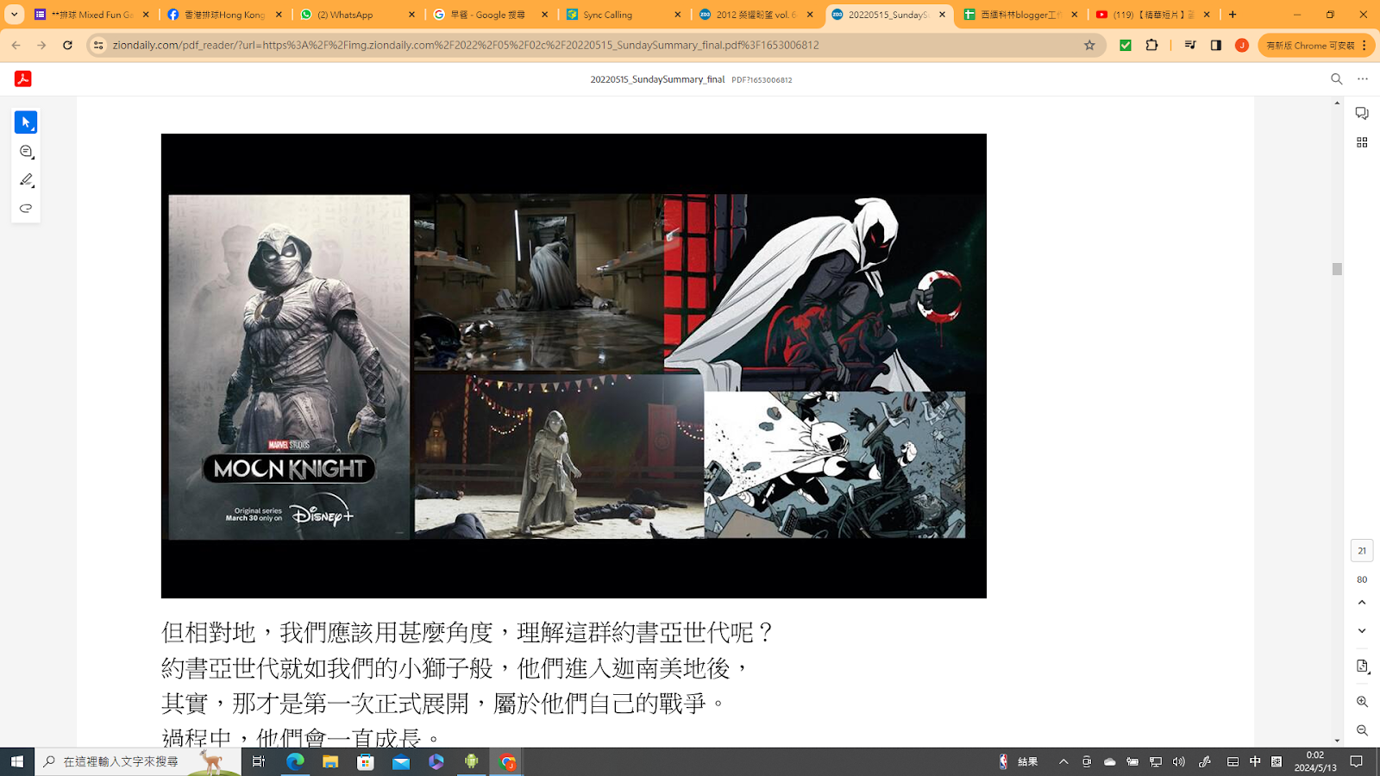Viewport: 1380px width, 776px height.
Task: Show hidden system tray icons
Action: coord(1063,761)
